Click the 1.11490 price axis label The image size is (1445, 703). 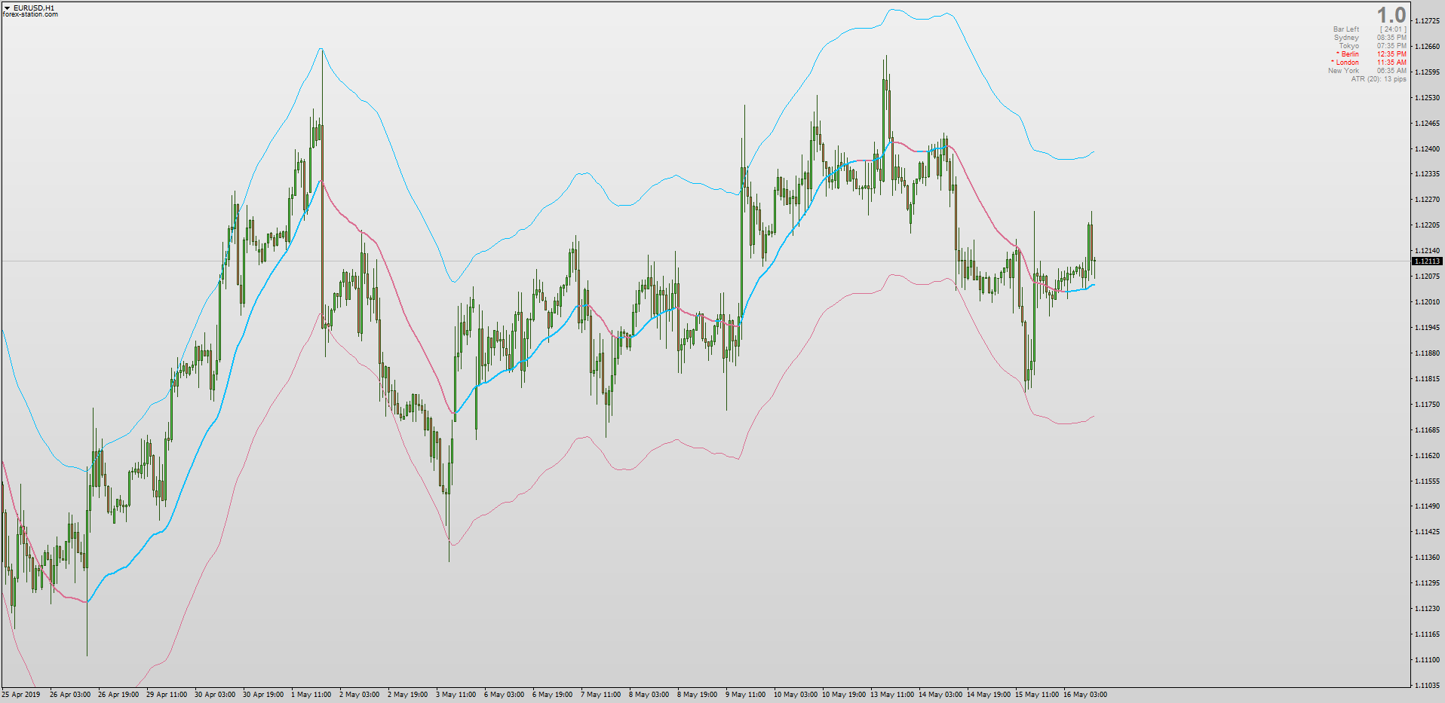click(x=1428, y=506)
